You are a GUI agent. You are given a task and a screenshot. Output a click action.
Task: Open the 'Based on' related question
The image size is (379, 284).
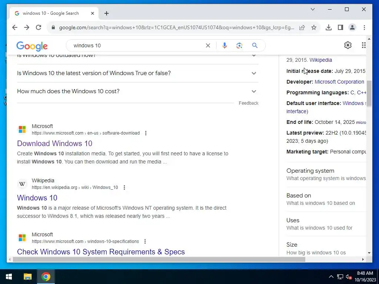(326, 199)
